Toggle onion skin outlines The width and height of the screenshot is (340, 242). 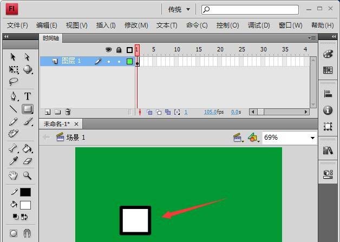click(159, 112)
